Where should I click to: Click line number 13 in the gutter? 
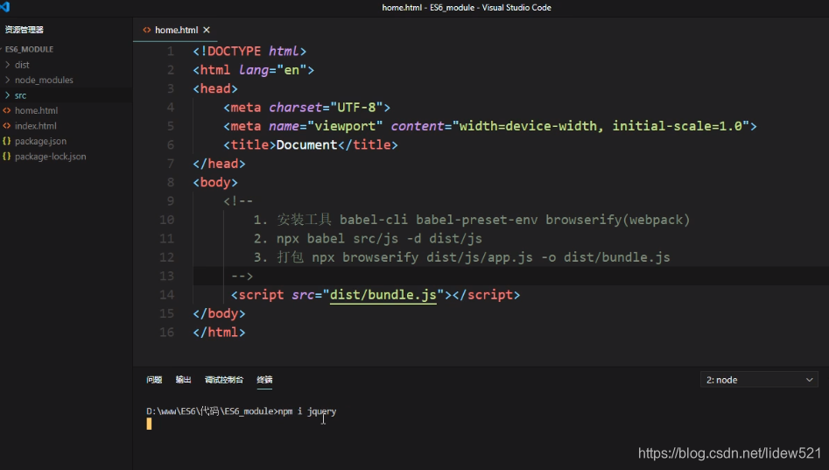(x=166, y=276)
